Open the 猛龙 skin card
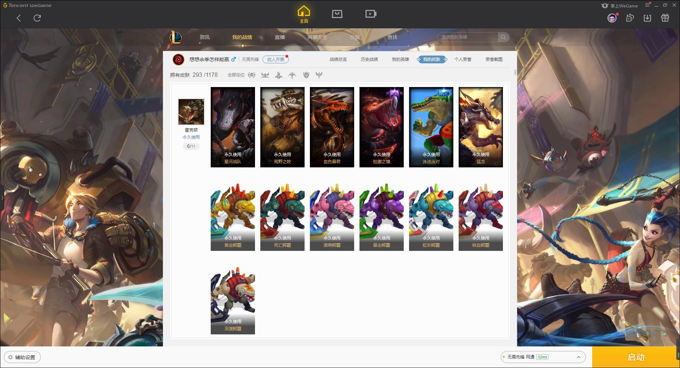Viewport: 680px width, 368px height. pyautogui.click(x=481, y=127)
